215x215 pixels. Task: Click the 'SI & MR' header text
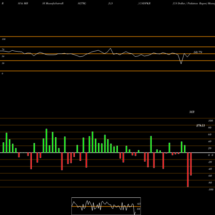(x=23, y=3)
